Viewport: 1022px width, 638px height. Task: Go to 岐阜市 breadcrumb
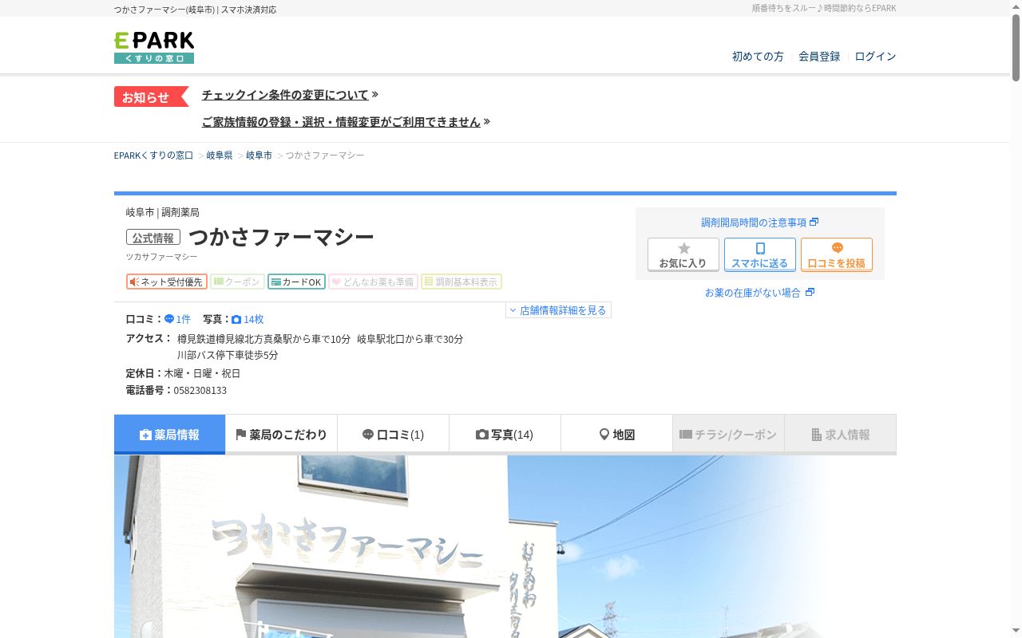pyautogui.click(x=259, y=156)
